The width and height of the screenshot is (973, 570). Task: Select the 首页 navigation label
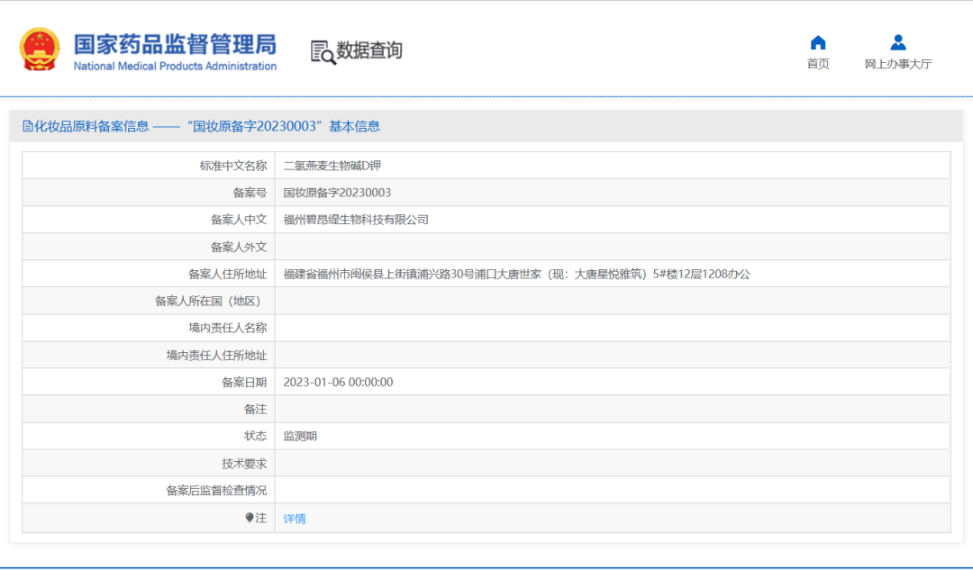(818, 64)
